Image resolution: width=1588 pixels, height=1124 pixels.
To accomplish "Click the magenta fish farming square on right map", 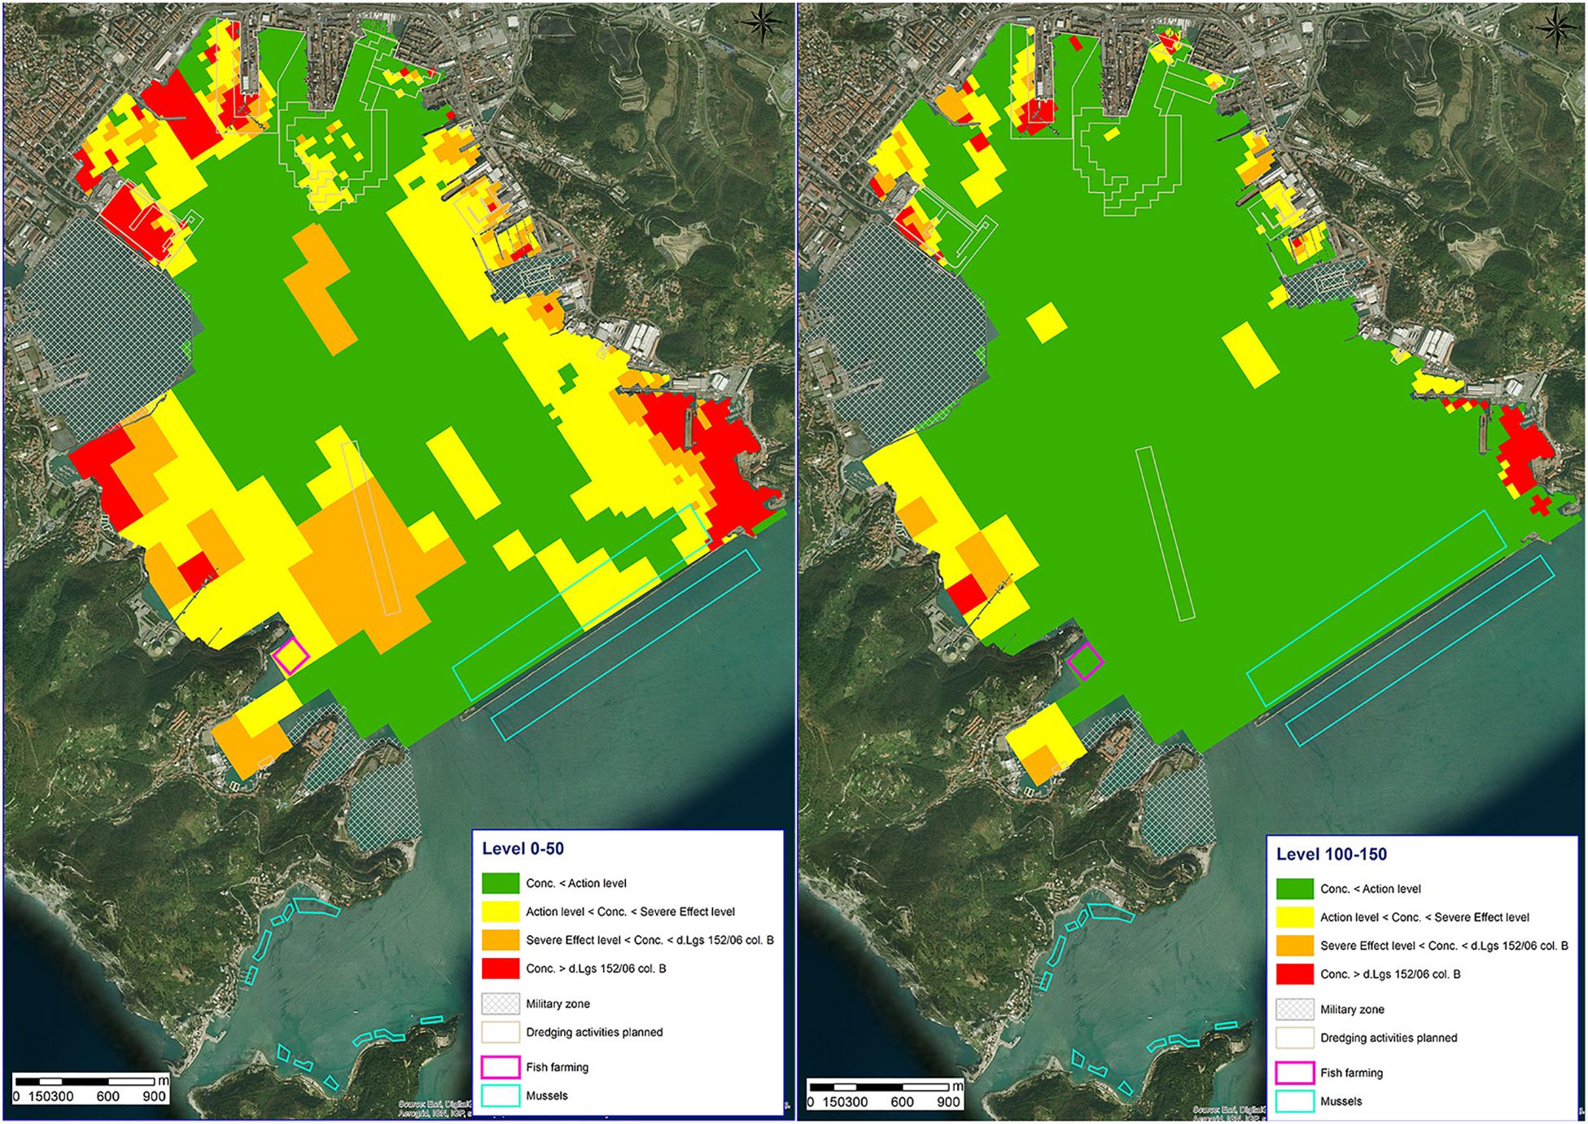I will [1085, 662].
